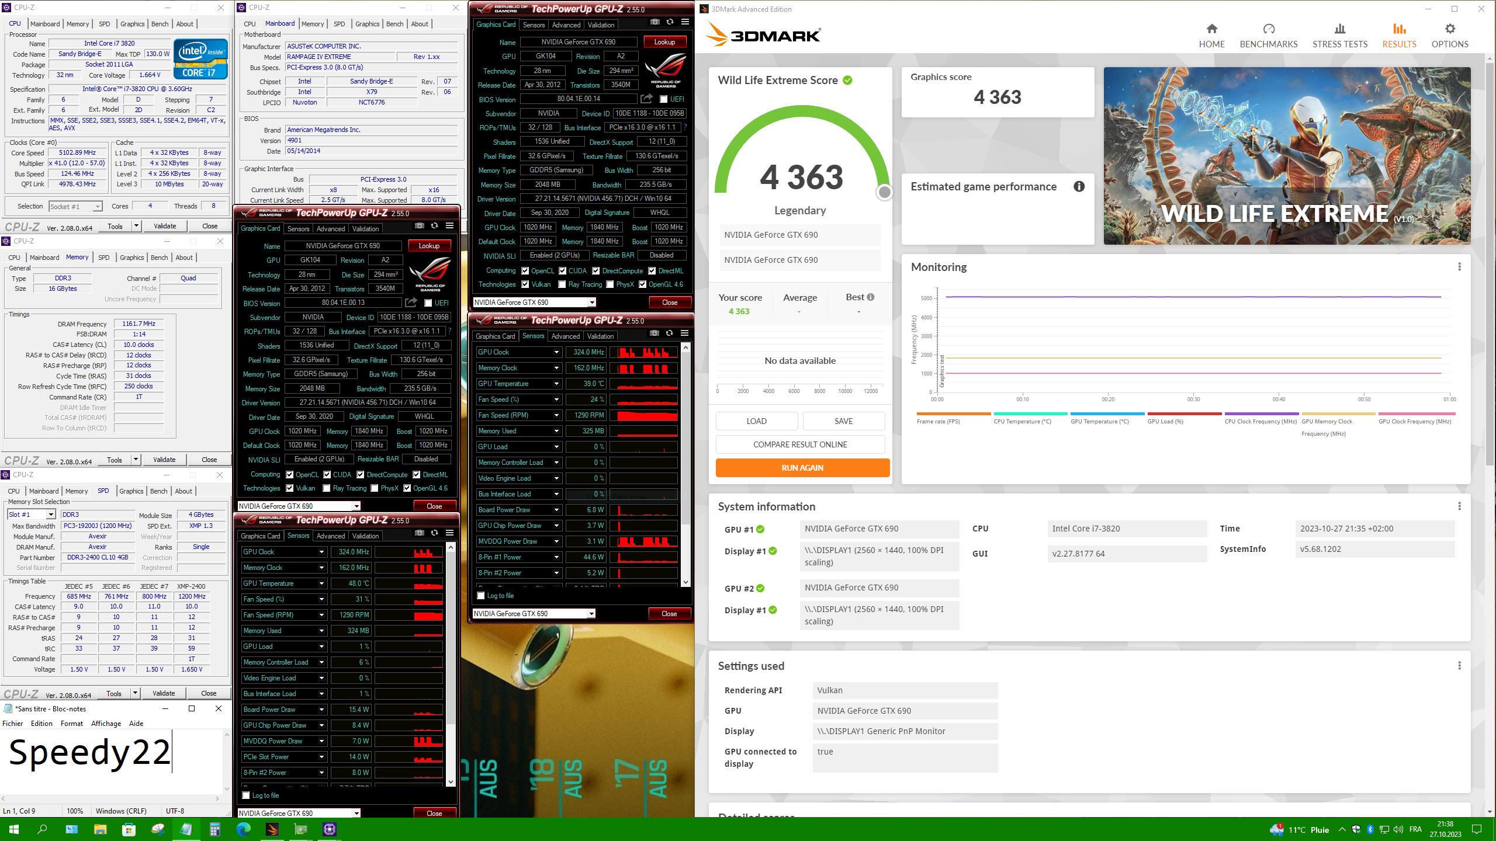Click Notepad text area containing Speedy22
The height and width of the screenshot is (841, 1496).
111,762
